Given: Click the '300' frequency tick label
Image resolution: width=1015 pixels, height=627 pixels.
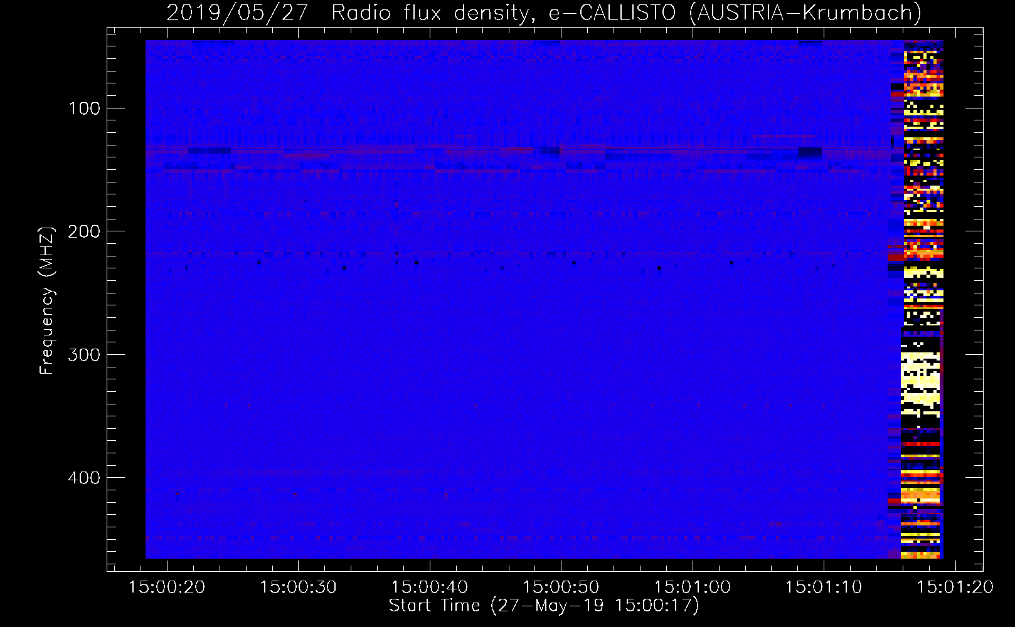Looking at the screenshot, I should [x=84, y=355].
